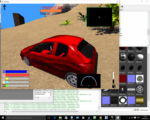Screen dimensions: 150x120
Task: Click the heart health bar icon
Action: (x=4, y=75)
